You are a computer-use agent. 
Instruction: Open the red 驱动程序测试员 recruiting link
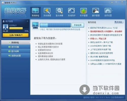[x=106, y=32]
